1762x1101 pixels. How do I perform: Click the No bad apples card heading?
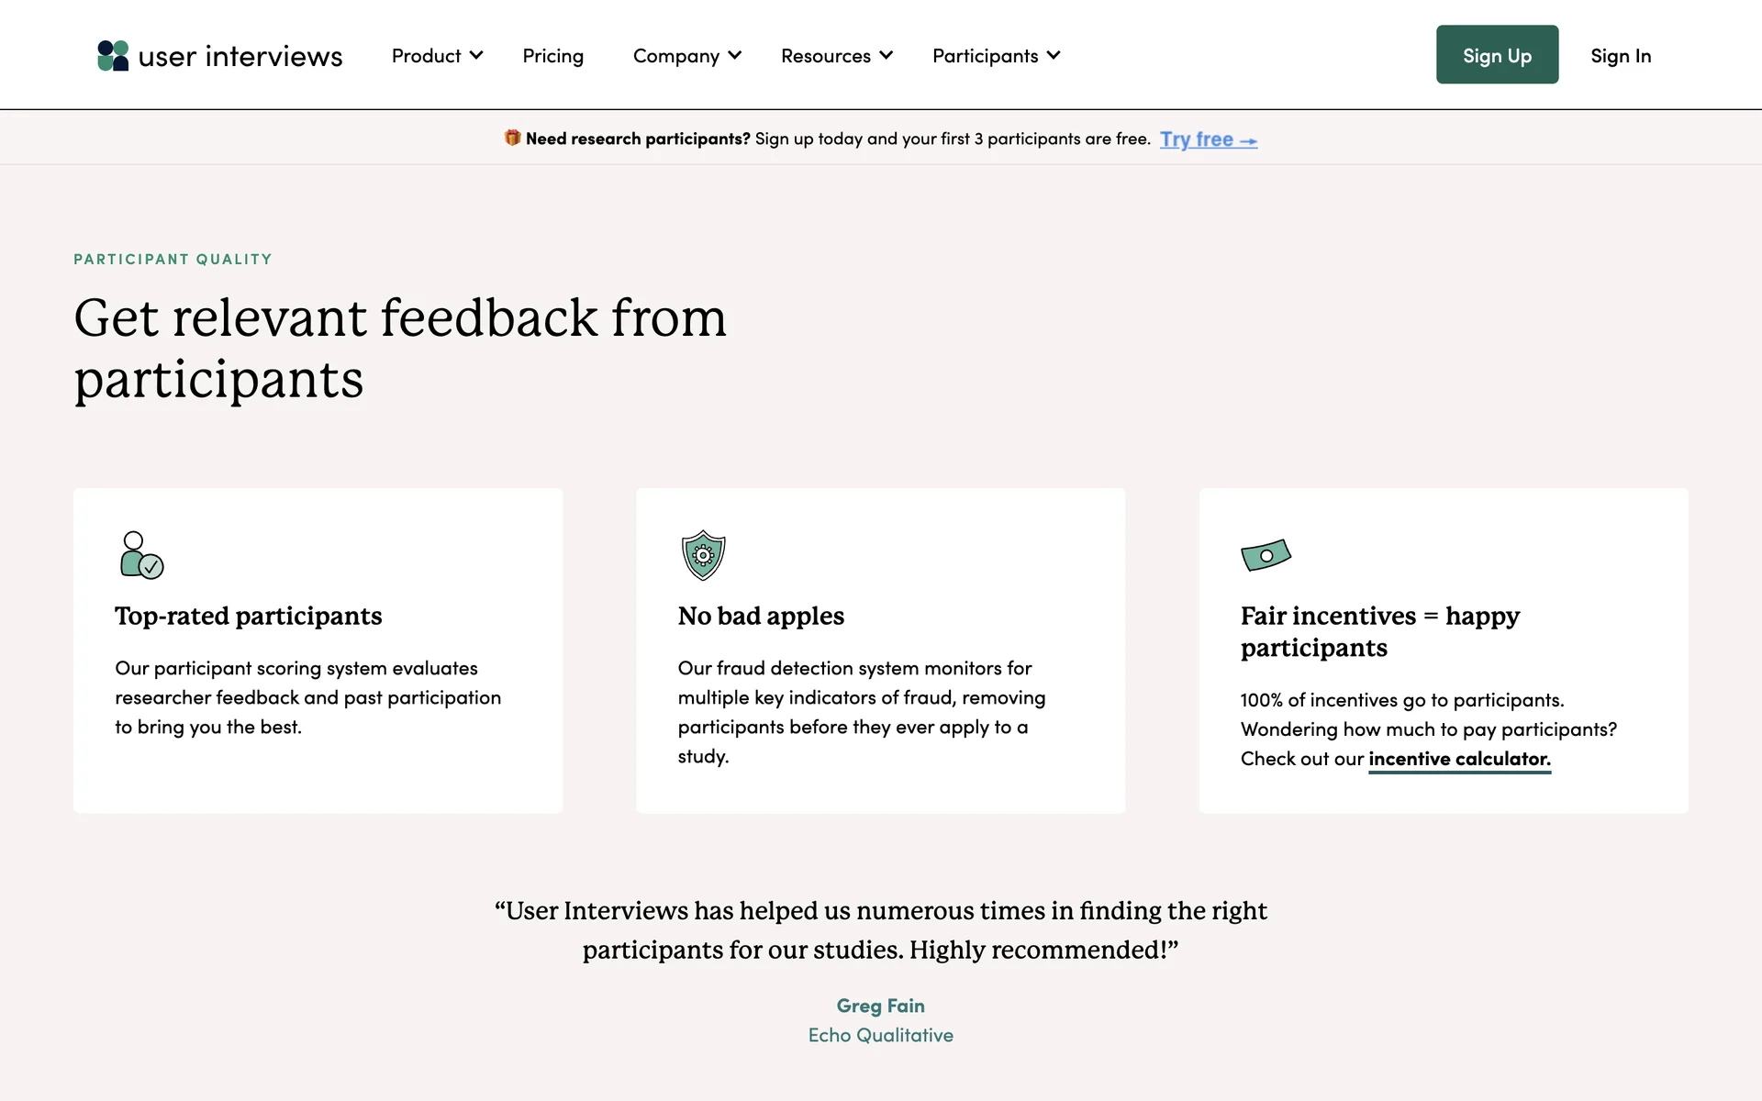pyautogui.click(x=760, y=616)
